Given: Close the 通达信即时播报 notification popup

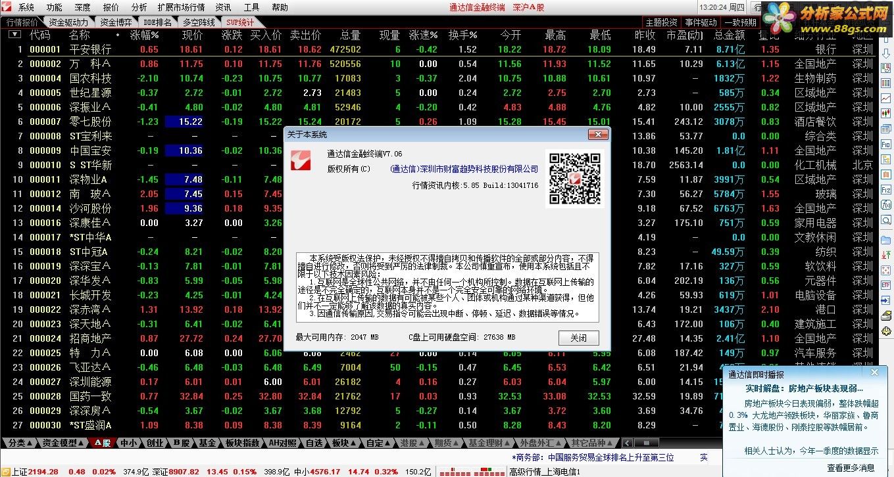Looking at the screenshot, I should [x=874, y=373].
